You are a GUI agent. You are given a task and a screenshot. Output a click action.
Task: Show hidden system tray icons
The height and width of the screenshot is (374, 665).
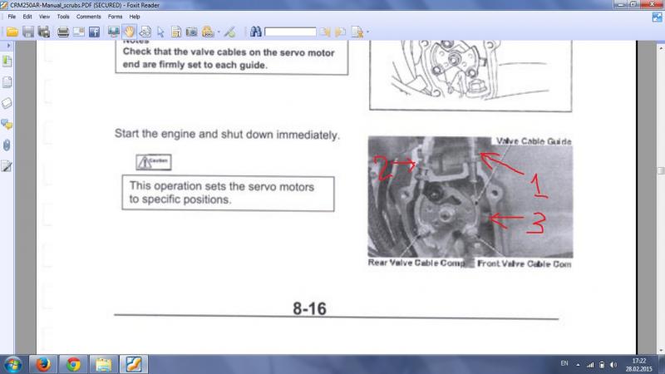point(578,365)
